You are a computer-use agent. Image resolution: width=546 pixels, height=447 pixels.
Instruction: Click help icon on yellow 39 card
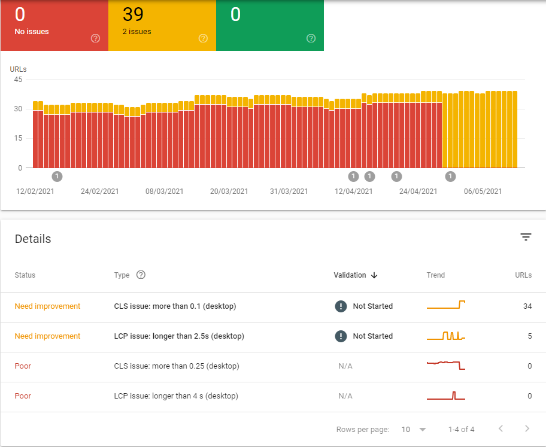point(203,38)
